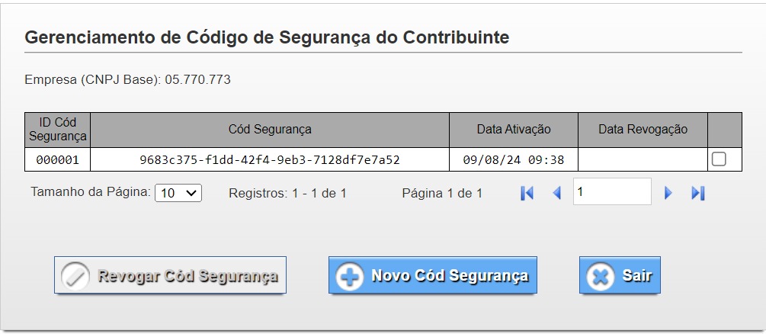Click the X icon on the Sair button
The height and width of the screenshot is (334, 766).
pos(601,276)
